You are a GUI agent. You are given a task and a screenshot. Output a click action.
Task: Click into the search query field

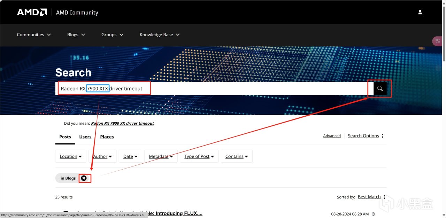tap(214, 88)
